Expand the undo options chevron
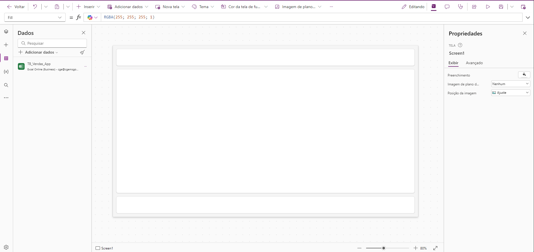 46,7
